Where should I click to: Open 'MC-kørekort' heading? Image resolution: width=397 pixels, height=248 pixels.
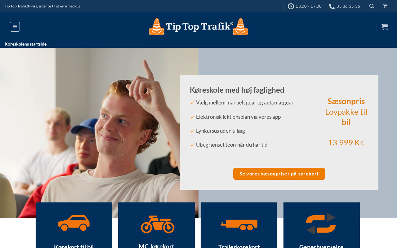156,246
